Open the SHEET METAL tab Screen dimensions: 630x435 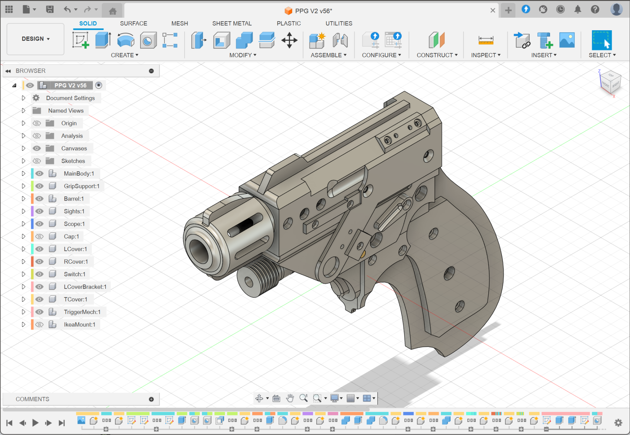[232, 23]
